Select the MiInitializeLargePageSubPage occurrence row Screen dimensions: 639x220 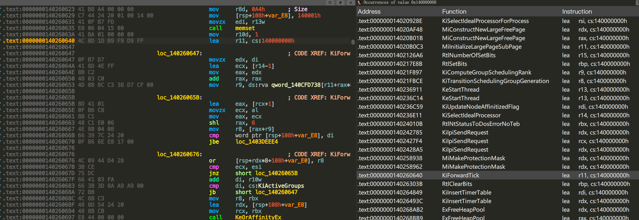(x=498, y=47)
